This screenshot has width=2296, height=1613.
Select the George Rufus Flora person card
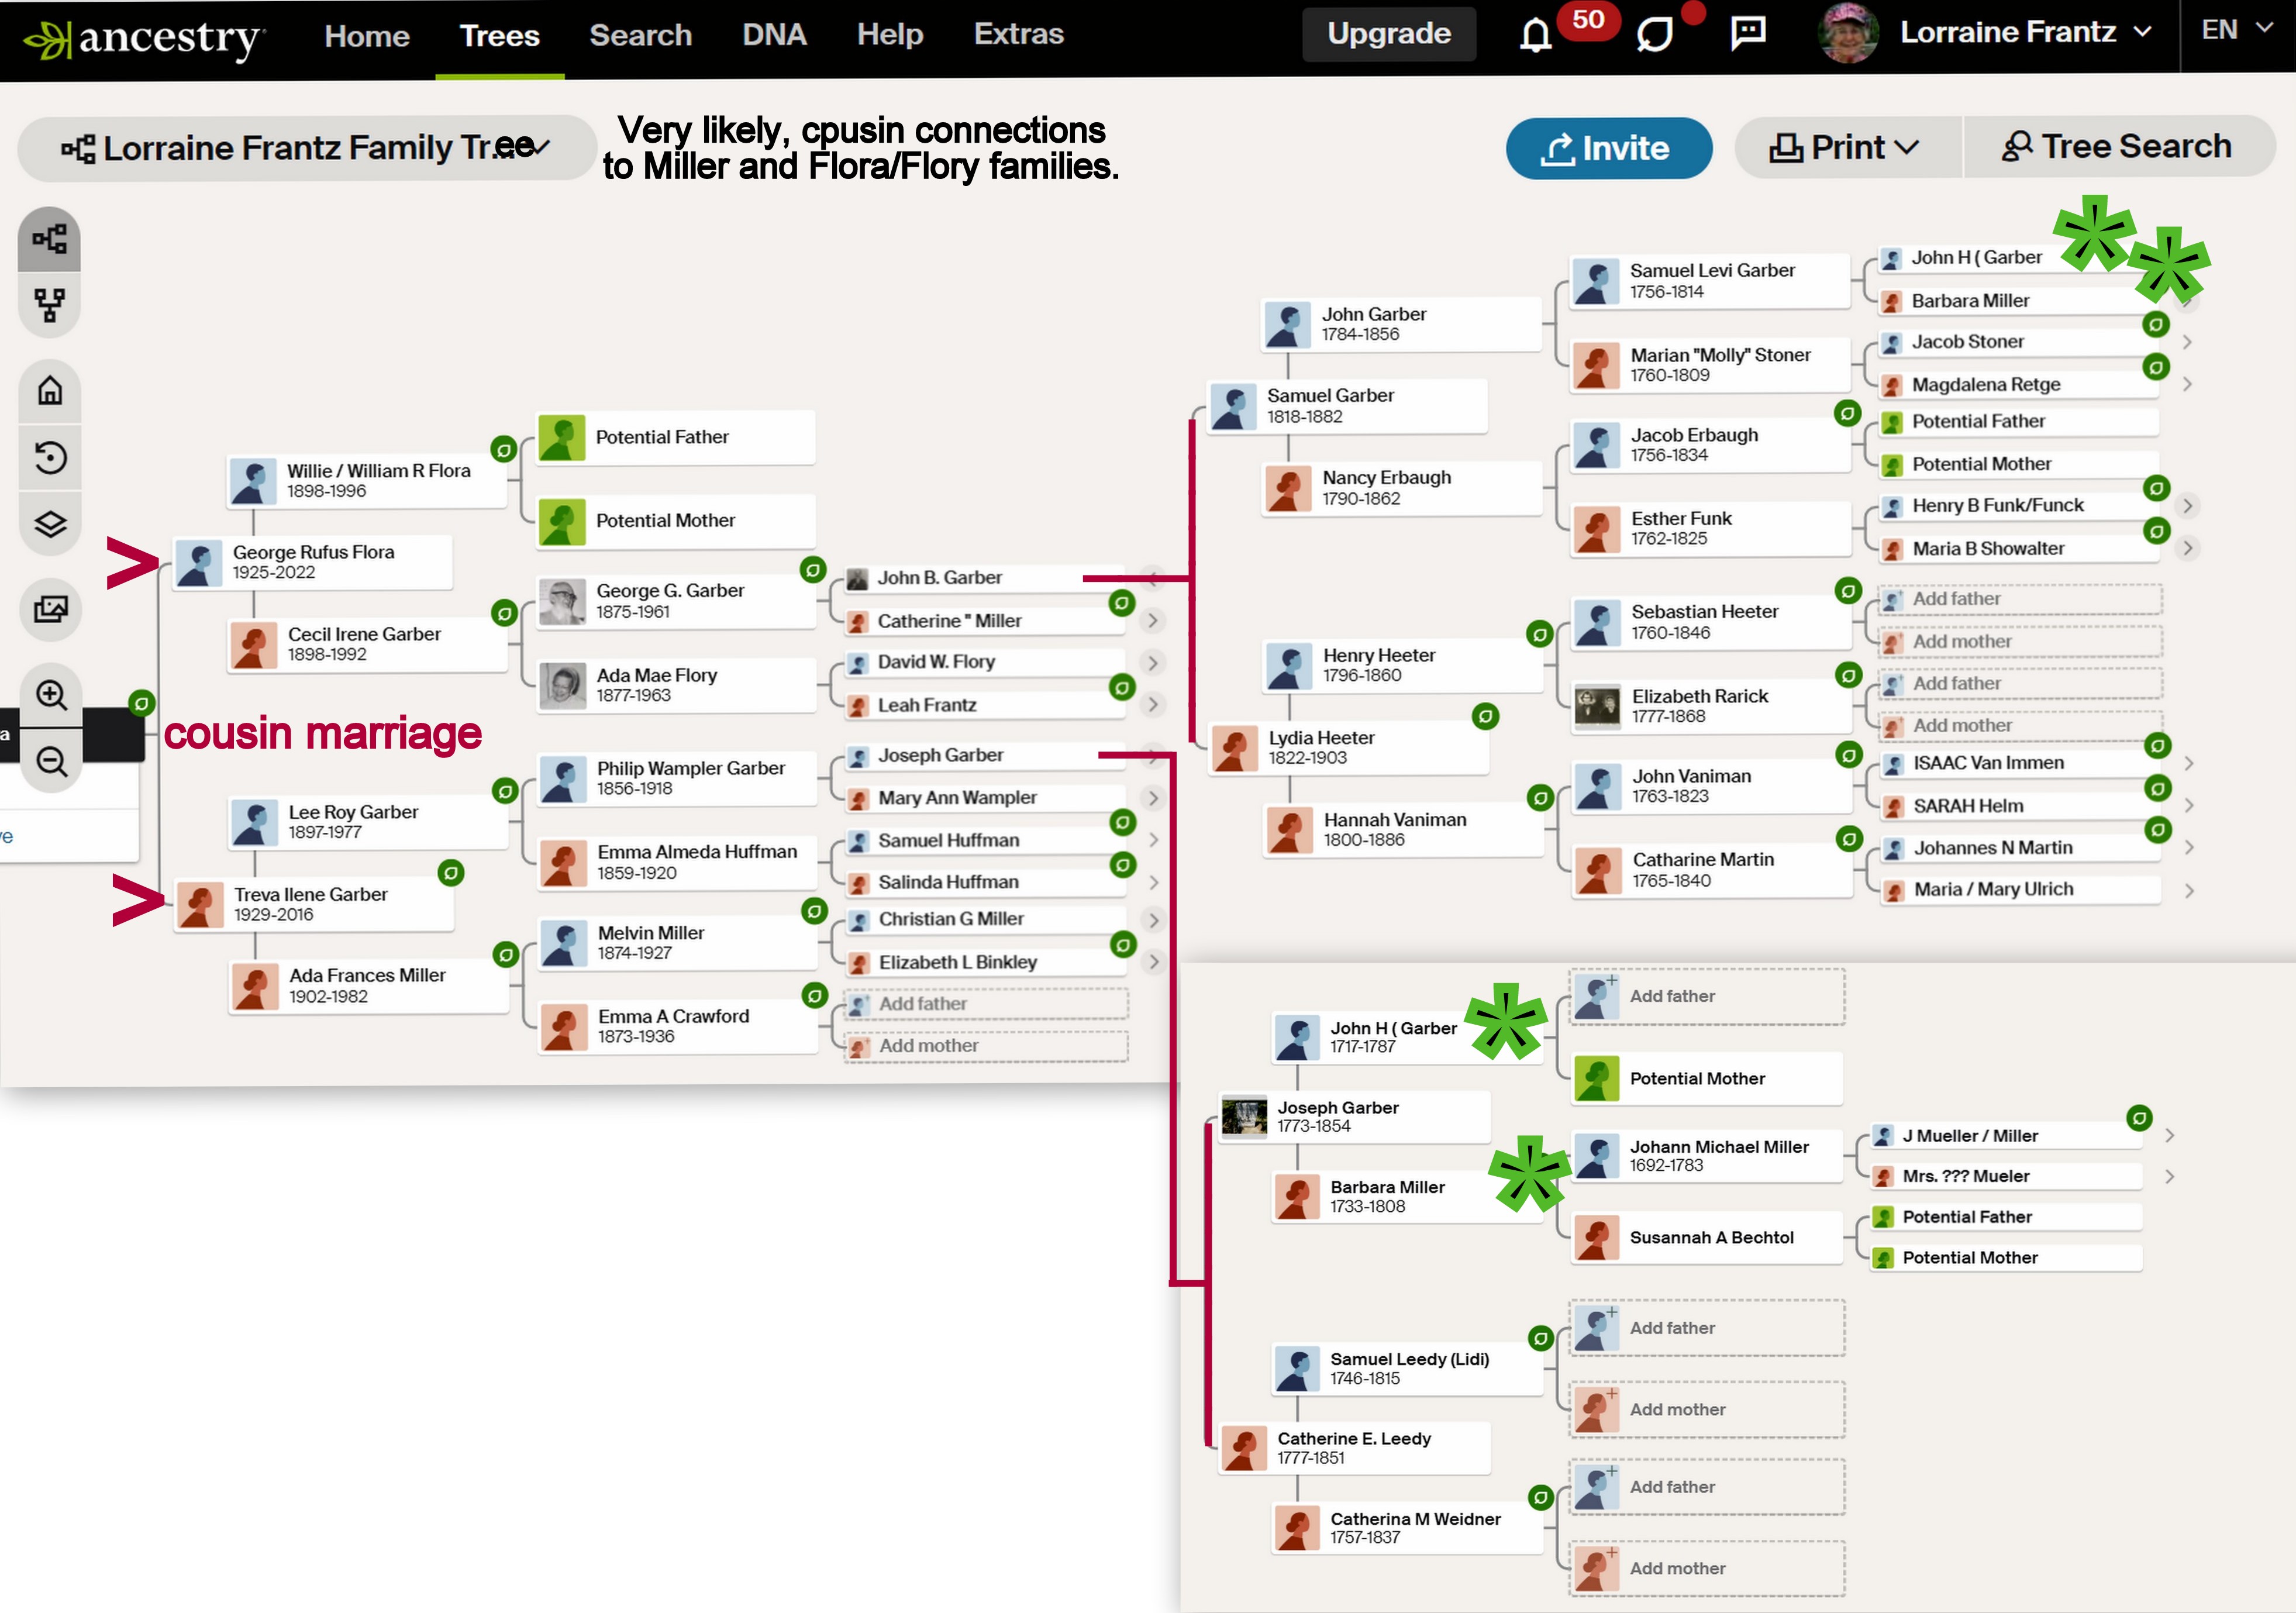(313, 562)
